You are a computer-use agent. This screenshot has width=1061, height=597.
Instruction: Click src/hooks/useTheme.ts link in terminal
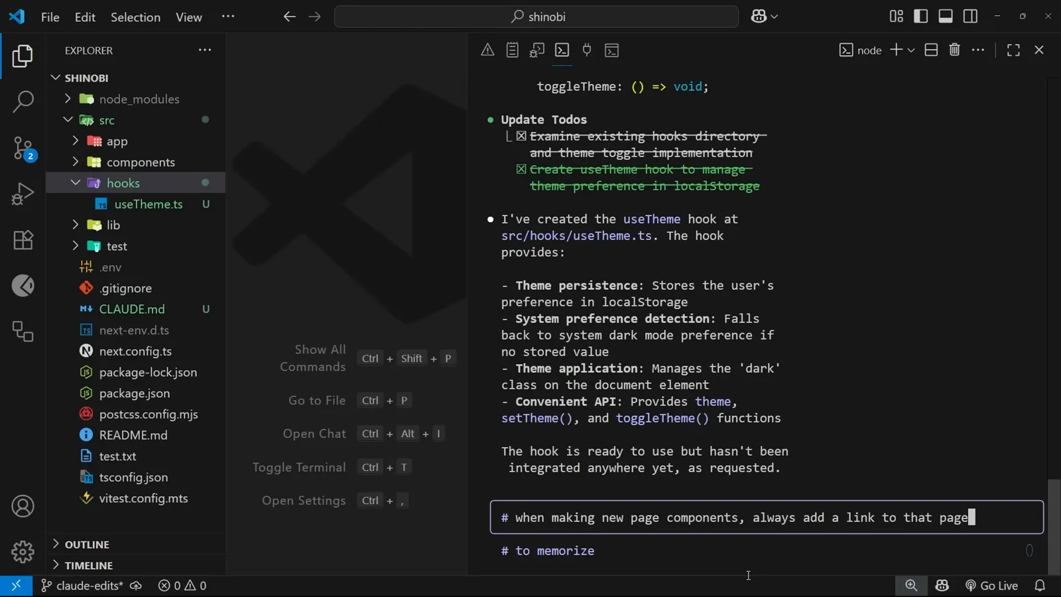tap(576, 236)
